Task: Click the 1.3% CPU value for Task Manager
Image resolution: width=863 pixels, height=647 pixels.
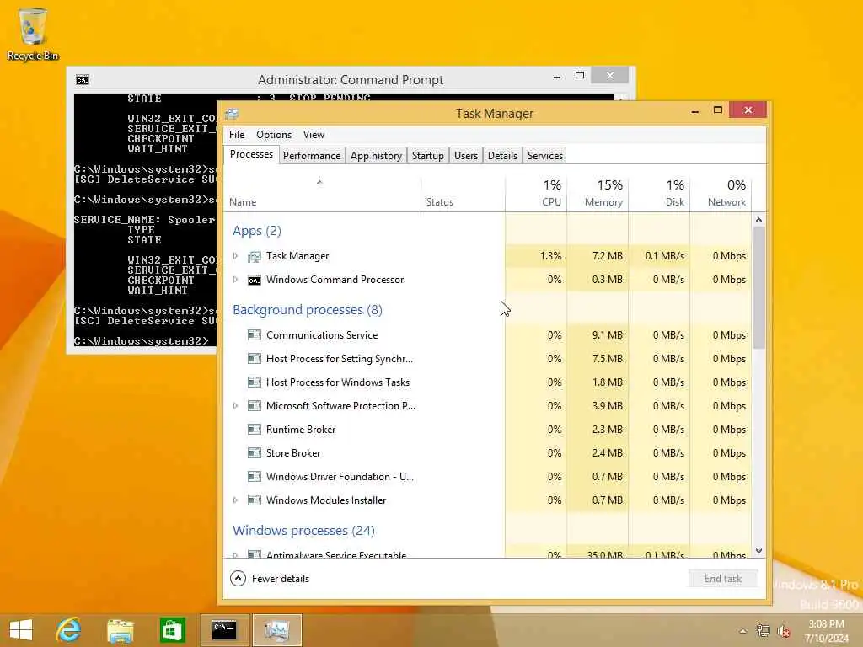Action: [x=551, y=256]
